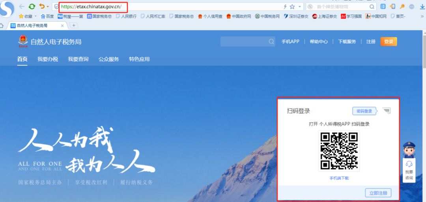
Task: Expand the bookmarks overflow chevron
Action: coord(422,16)
